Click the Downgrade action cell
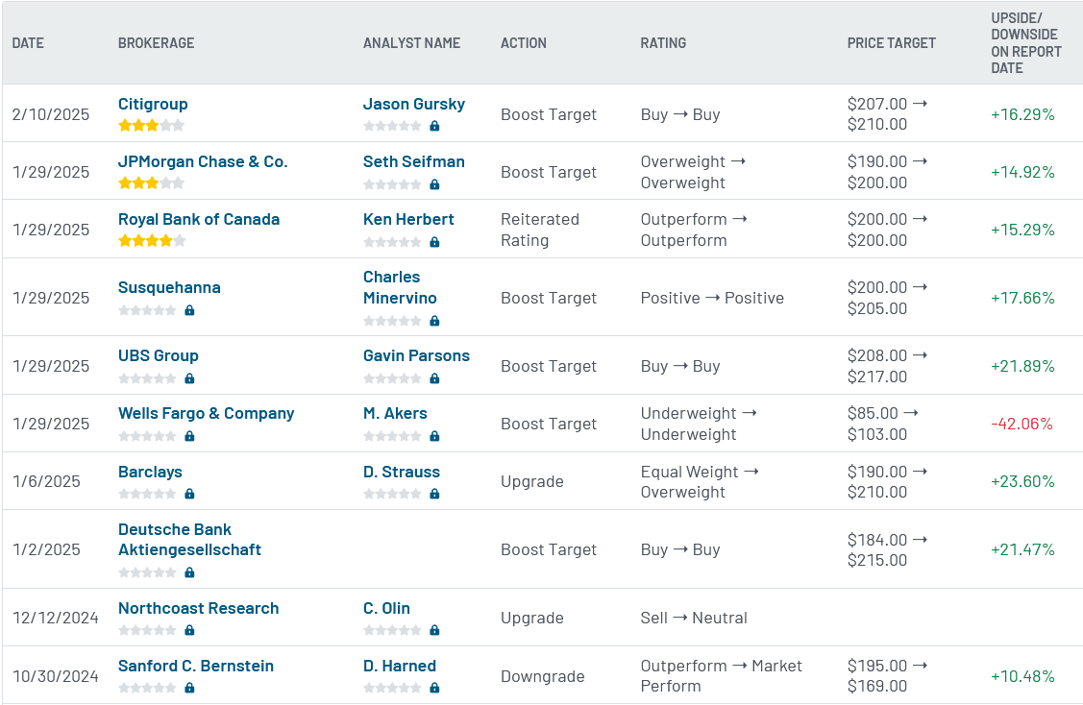1083x705 pixels. [x=542, y=677]
